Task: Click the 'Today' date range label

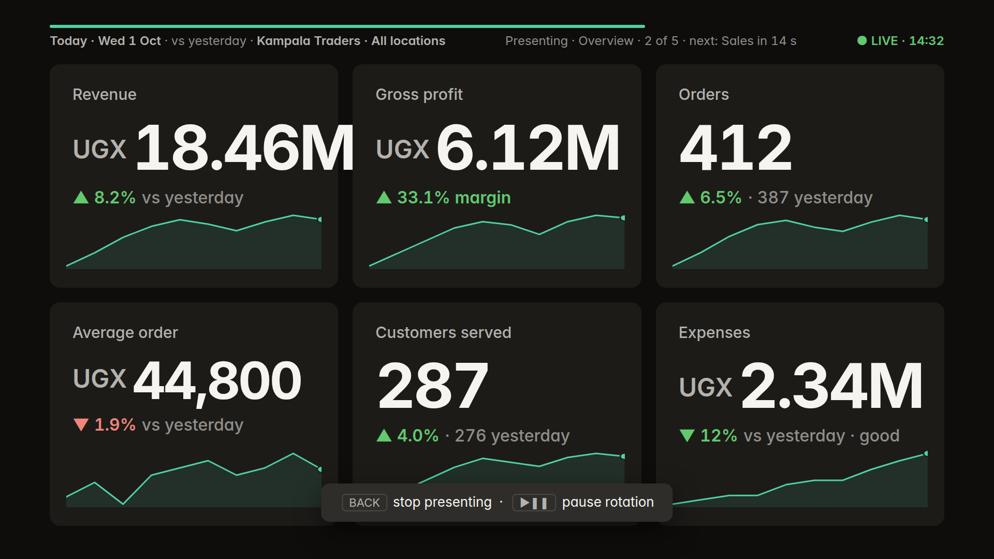Action: pyautogui.click(x=68, y=40)
